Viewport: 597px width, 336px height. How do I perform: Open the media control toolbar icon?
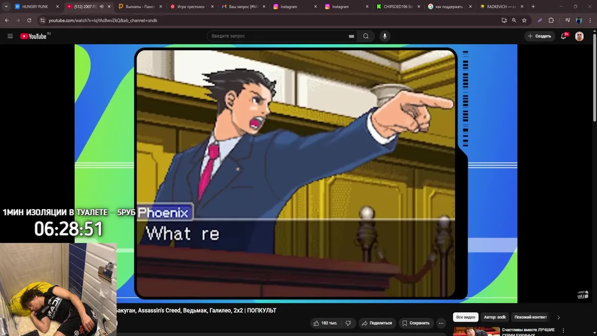(568, 21)
